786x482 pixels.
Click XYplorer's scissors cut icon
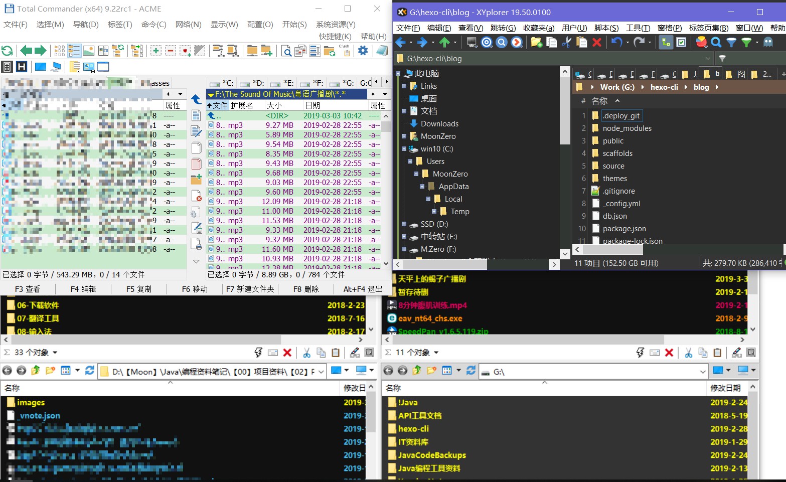coord(567,43)
